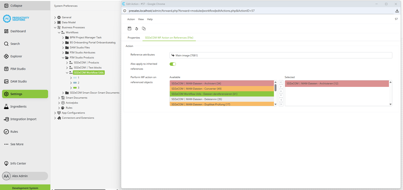The image size is (403, 190).
Task: Click the Reload icon next to Save
Action: point(137,28)
